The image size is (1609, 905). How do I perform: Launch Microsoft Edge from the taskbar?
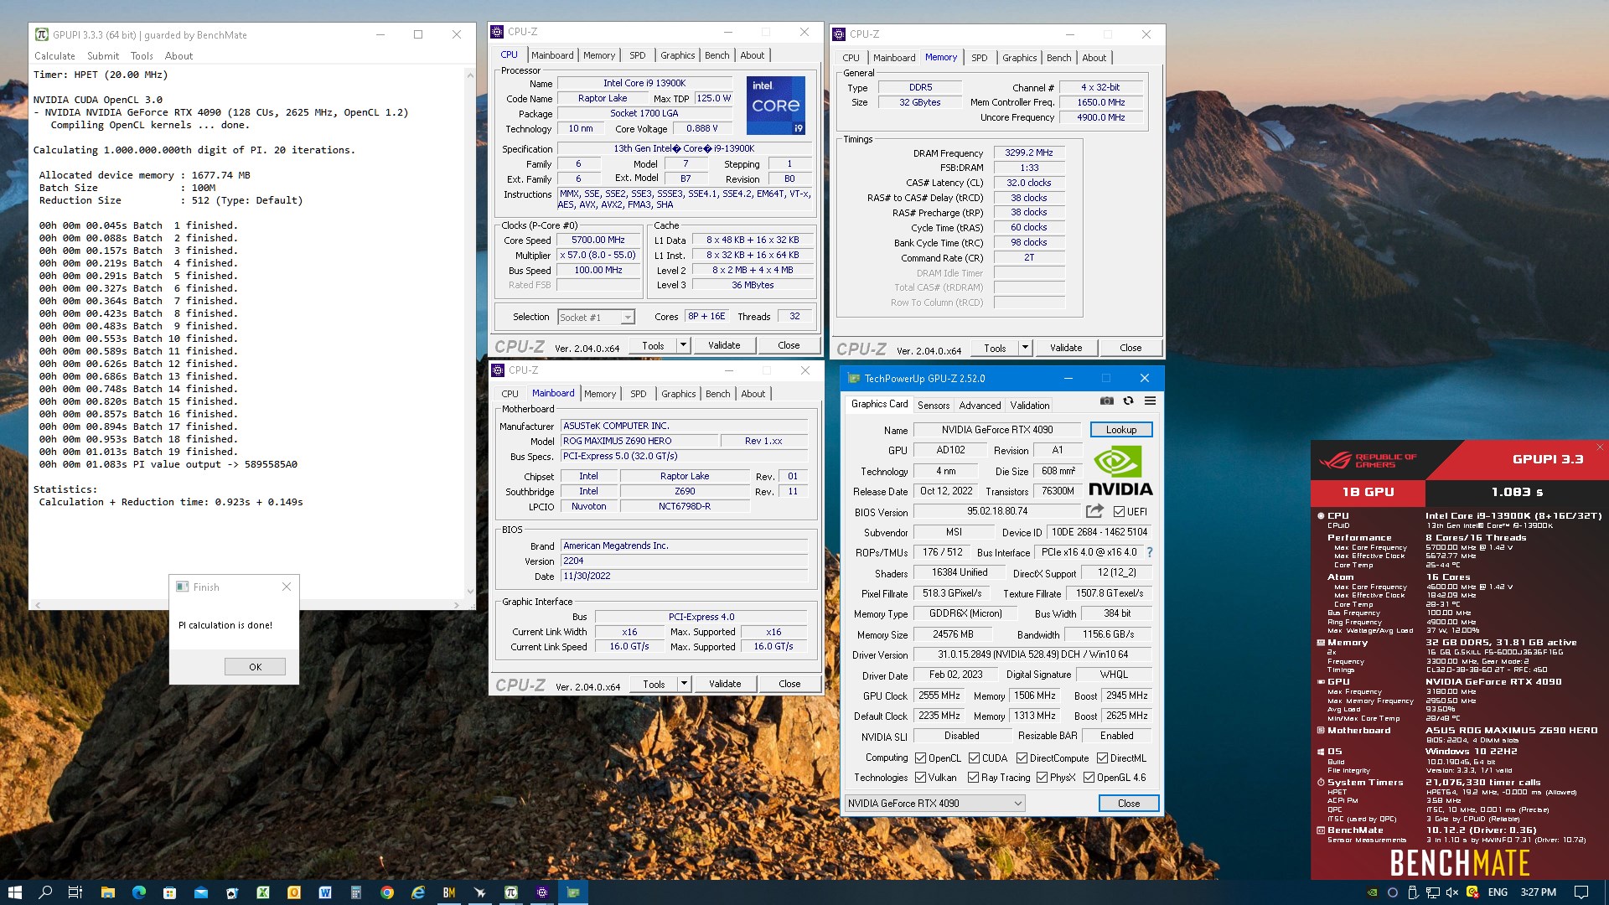point(139,892)
